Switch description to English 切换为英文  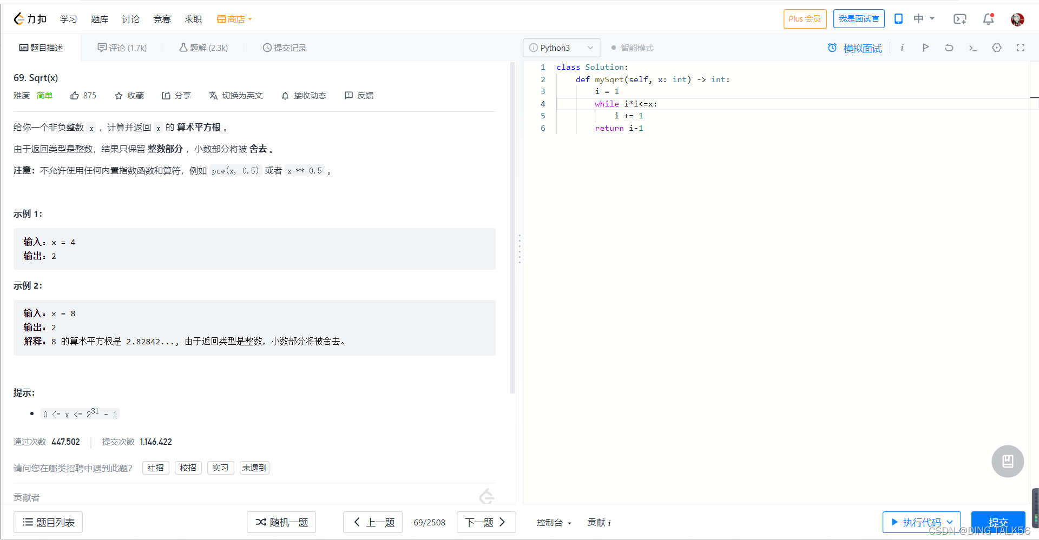(236, 96)
